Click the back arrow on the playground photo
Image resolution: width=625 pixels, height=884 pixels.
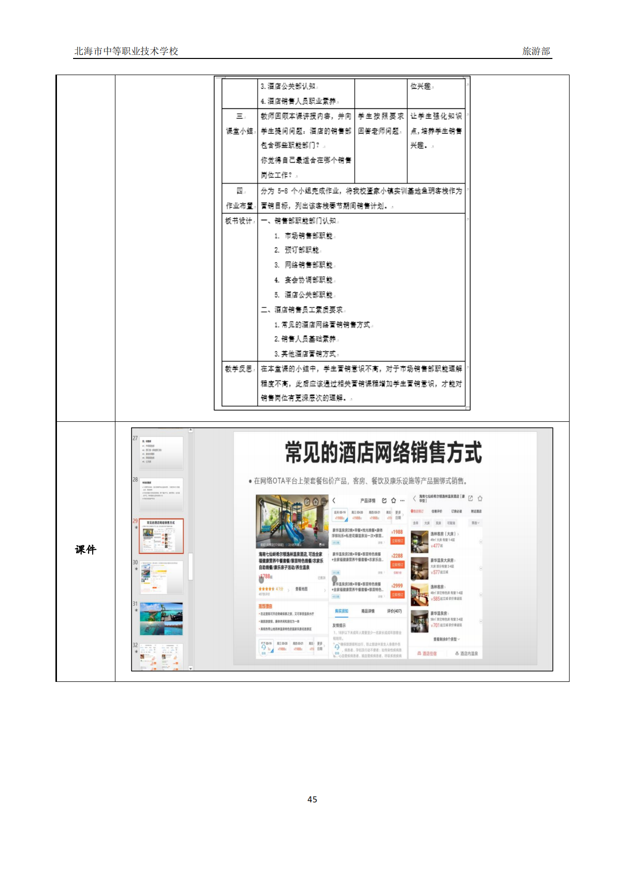tap(261, 502)
